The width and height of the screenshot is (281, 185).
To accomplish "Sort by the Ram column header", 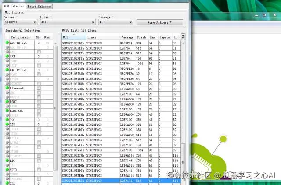I will click(152, 37).
